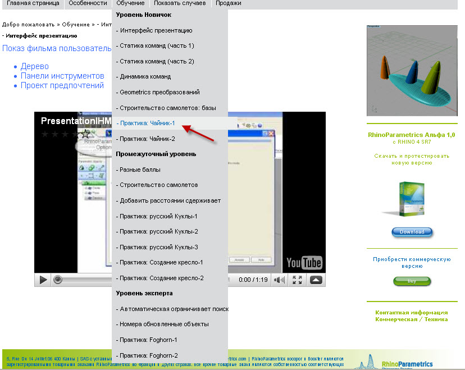Select Строительство самолетов intermediate entry
This screenshot has width=465, height=370.
(157, 185)
